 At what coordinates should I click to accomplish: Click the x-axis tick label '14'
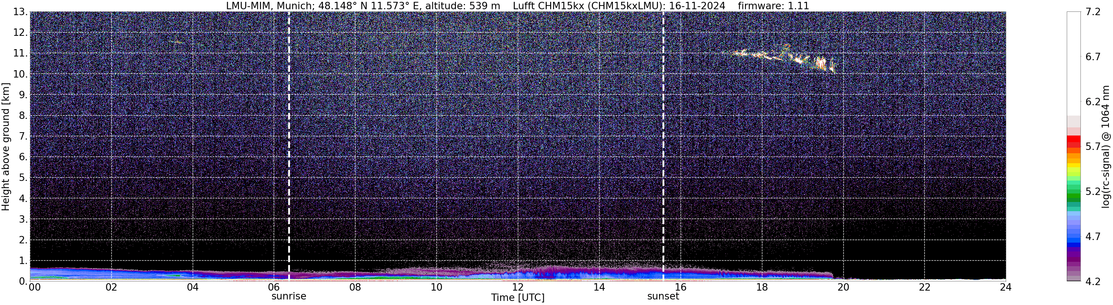(599, 287)
